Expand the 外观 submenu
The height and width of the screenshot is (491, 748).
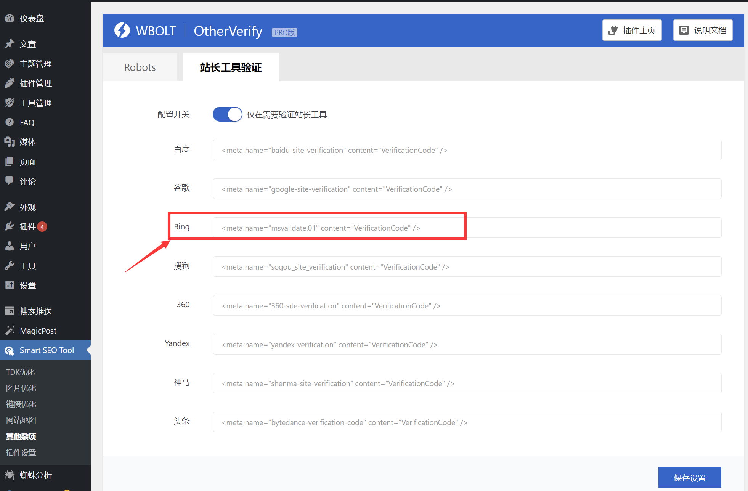click(x=27, y=207)
